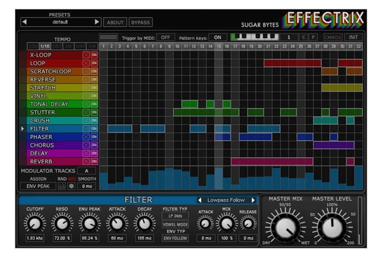This screenshot has width=382, height=254.
Task: Go to the previous preset with left arrow
Action: pyautogui.click(x=24, y=22)
